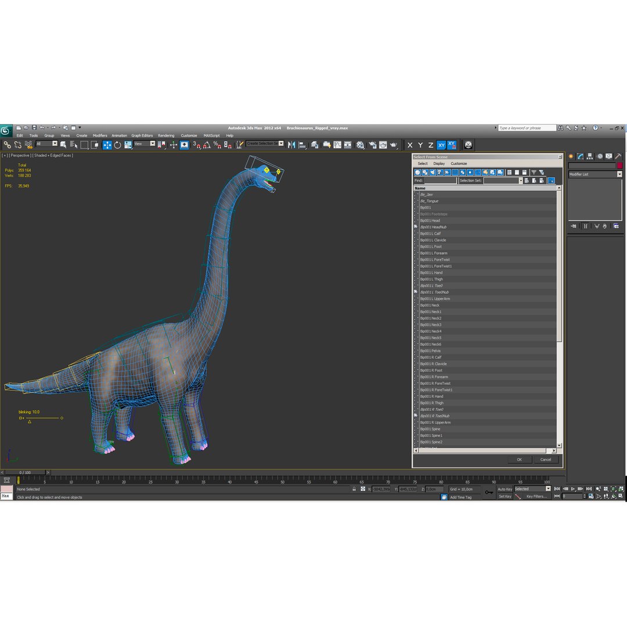The width and height of the screenshot is (627, 627).
Task: Open the MAXScript menu
Action: point(211,135)
